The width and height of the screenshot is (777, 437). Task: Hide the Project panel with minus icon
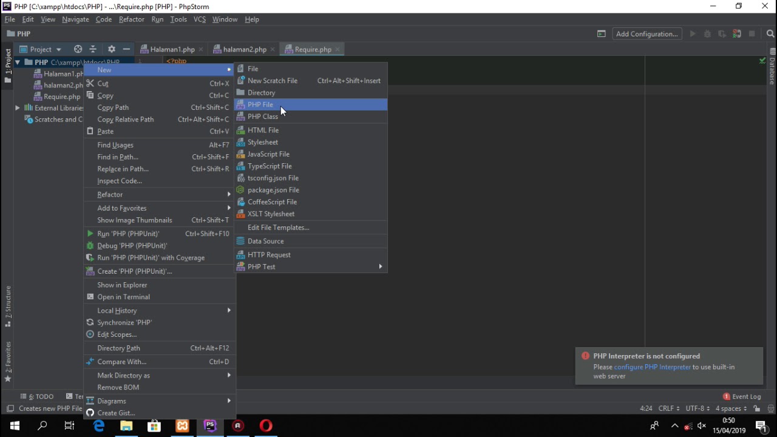pyautogui.click(x=126, y=49)
